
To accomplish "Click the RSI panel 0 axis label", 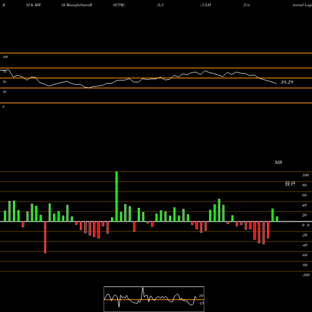I will click(x=3, y=107).
